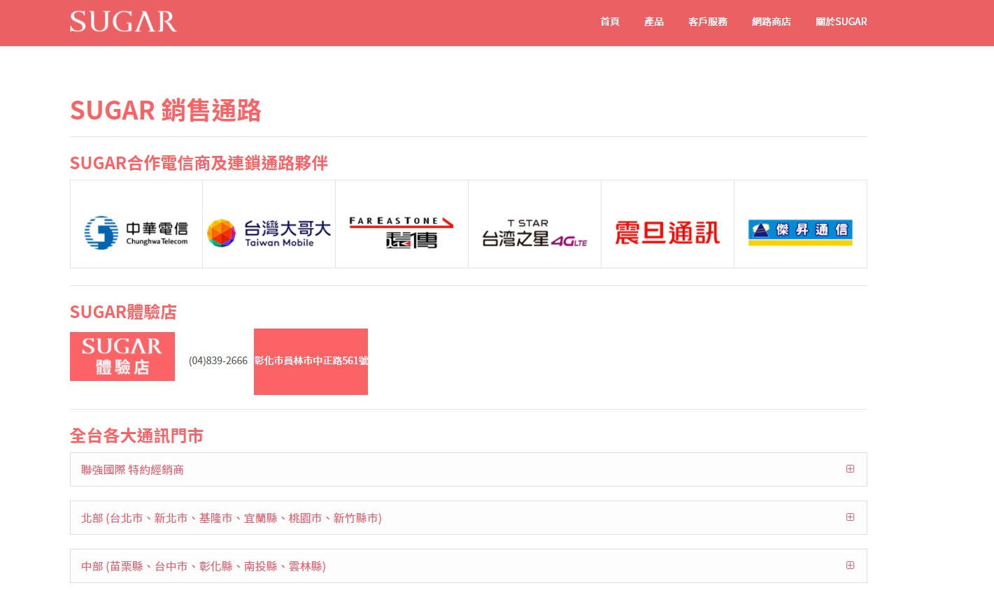
Task: Click the 震旦通訊 logo
Action: tap(667, 233)
